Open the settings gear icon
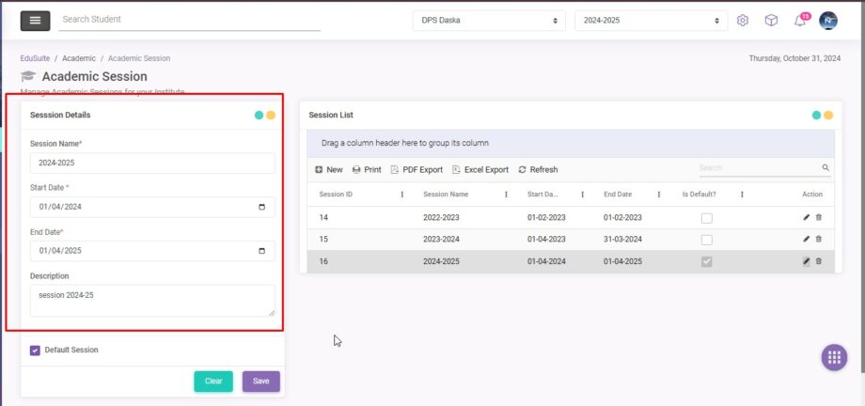The height and width of the screenshot is (406, 865). coord(743,21)
